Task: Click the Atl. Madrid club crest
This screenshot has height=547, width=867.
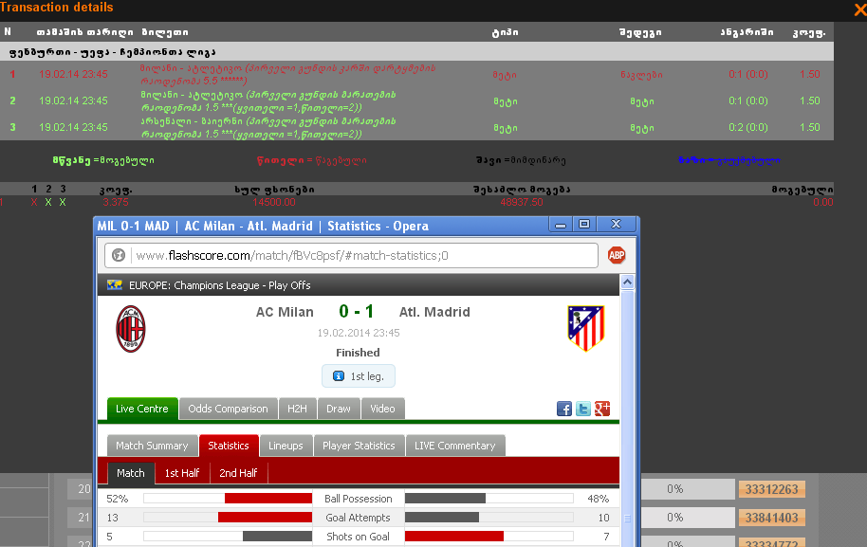Action: (x=586, y=329)
